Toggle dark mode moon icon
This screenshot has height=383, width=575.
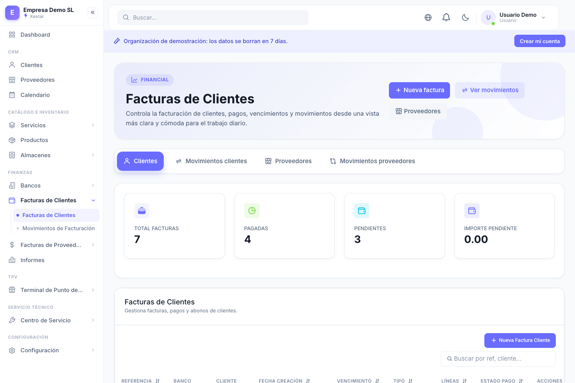pos(465,18)
